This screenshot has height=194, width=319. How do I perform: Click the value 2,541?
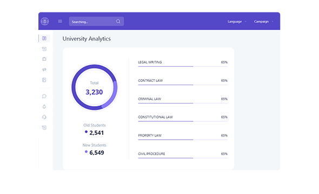(97, 133)
